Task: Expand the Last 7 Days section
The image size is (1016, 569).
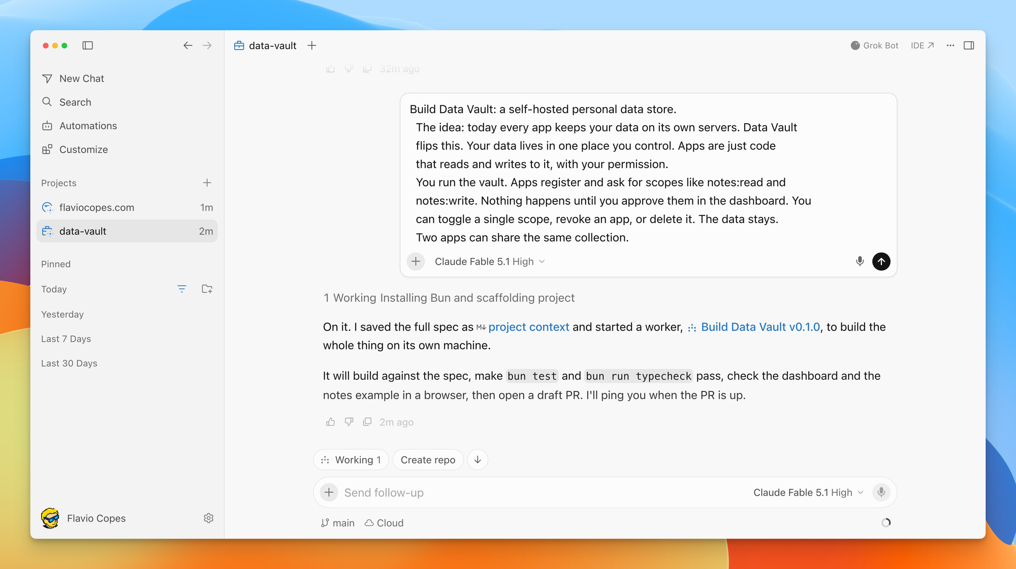Action: [x=66, y=339]
